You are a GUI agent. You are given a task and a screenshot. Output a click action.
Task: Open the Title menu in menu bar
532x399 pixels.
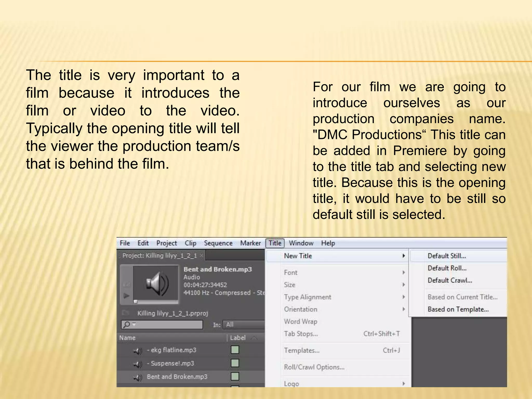coord(275,243)
